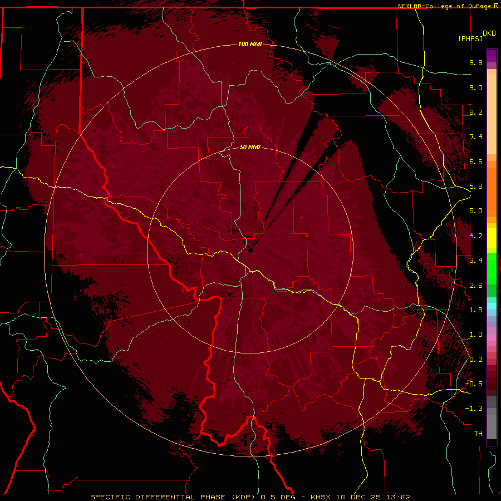Viewport: 501px width, 501px height.
Task: Click the pink section of color bar
Action: [x=492, y=337]
